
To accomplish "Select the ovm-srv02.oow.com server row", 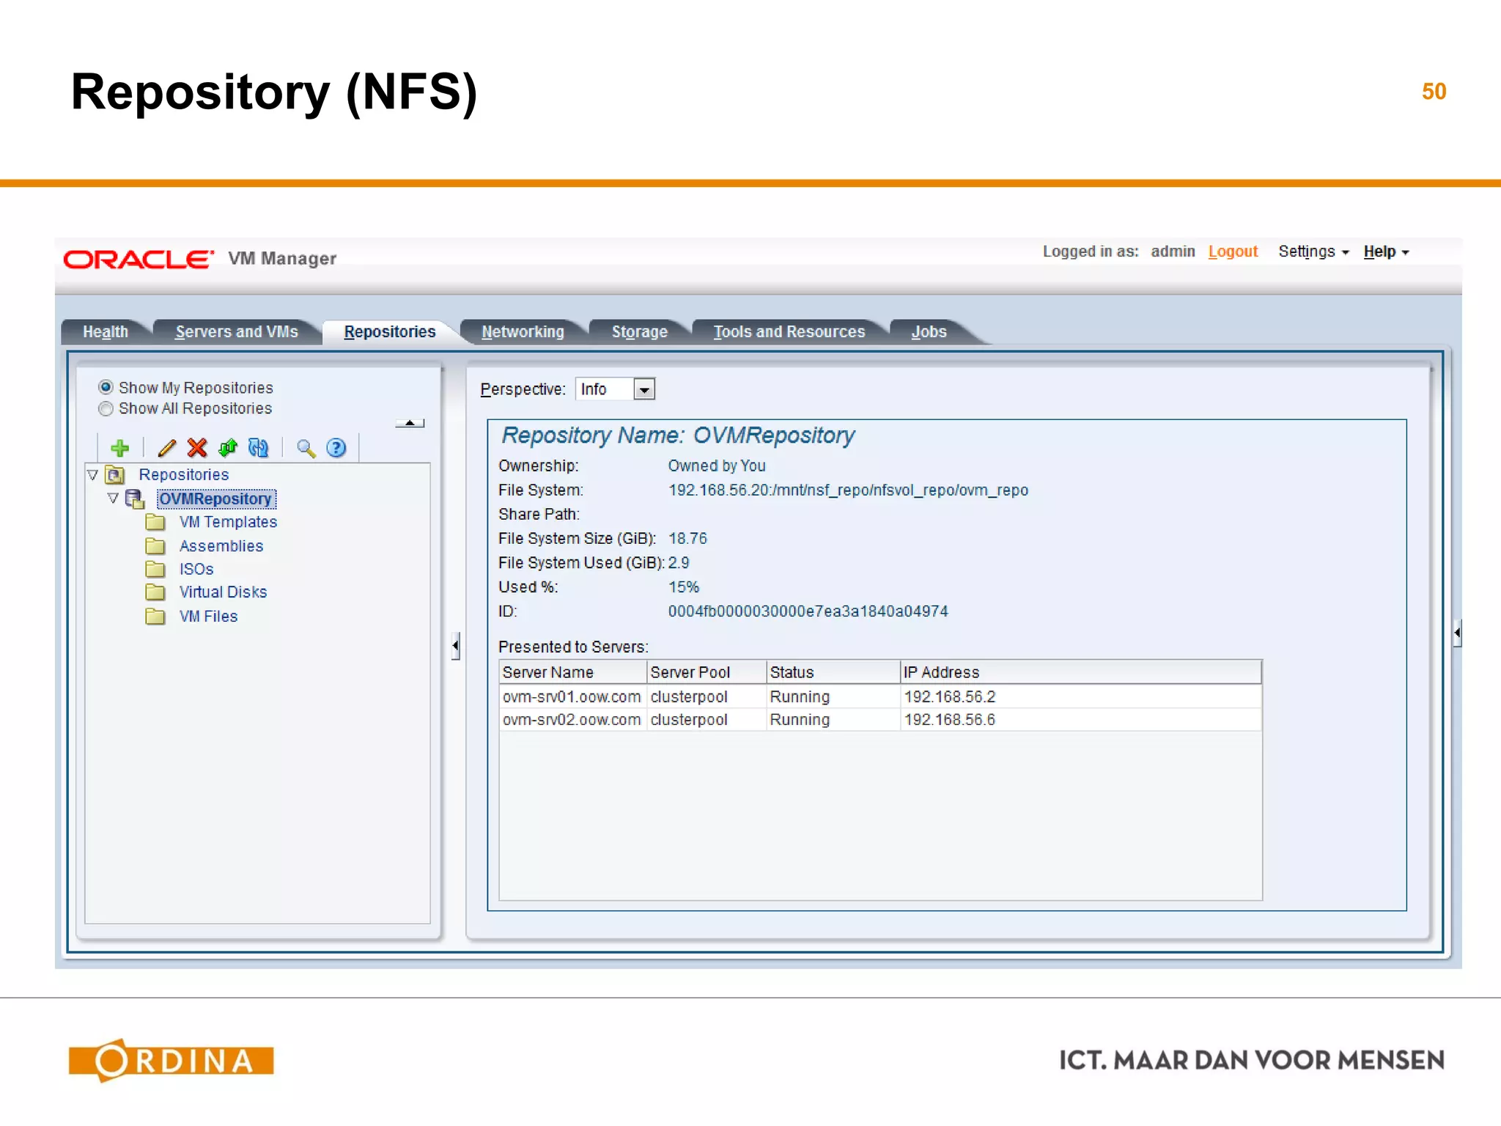I will tap(880, 720).
